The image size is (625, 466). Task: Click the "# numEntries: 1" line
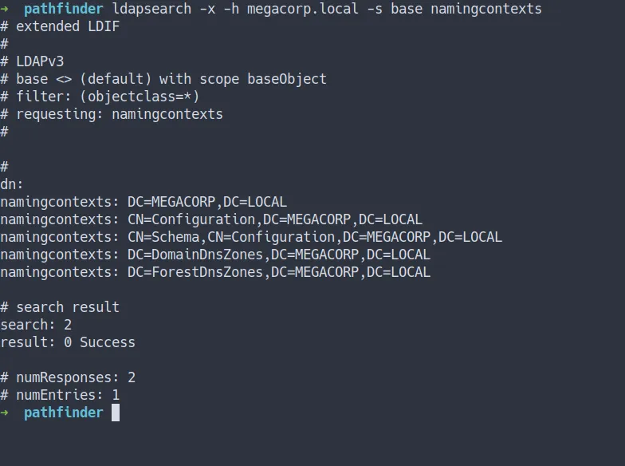[60, 395]
